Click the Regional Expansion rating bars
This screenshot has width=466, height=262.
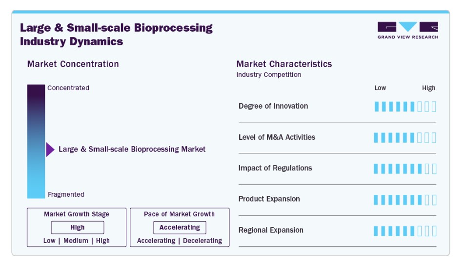click(x=405, y=230)
